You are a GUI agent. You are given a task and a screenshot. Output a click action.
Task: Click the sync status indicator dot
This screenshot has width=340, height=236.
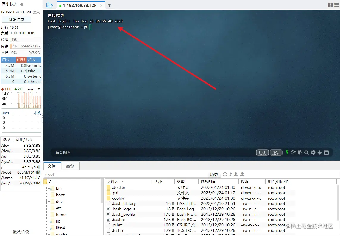(21, 4)
